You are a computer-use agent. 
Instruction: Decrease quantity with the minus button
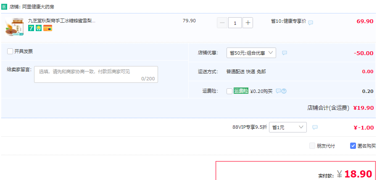click(x=222, y=23)
